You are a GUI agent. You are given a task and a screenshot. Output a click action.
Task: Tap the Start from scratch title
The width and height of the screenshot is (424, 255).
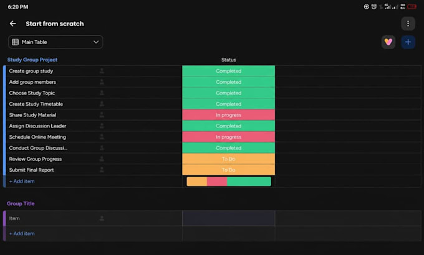pos(55,24)
